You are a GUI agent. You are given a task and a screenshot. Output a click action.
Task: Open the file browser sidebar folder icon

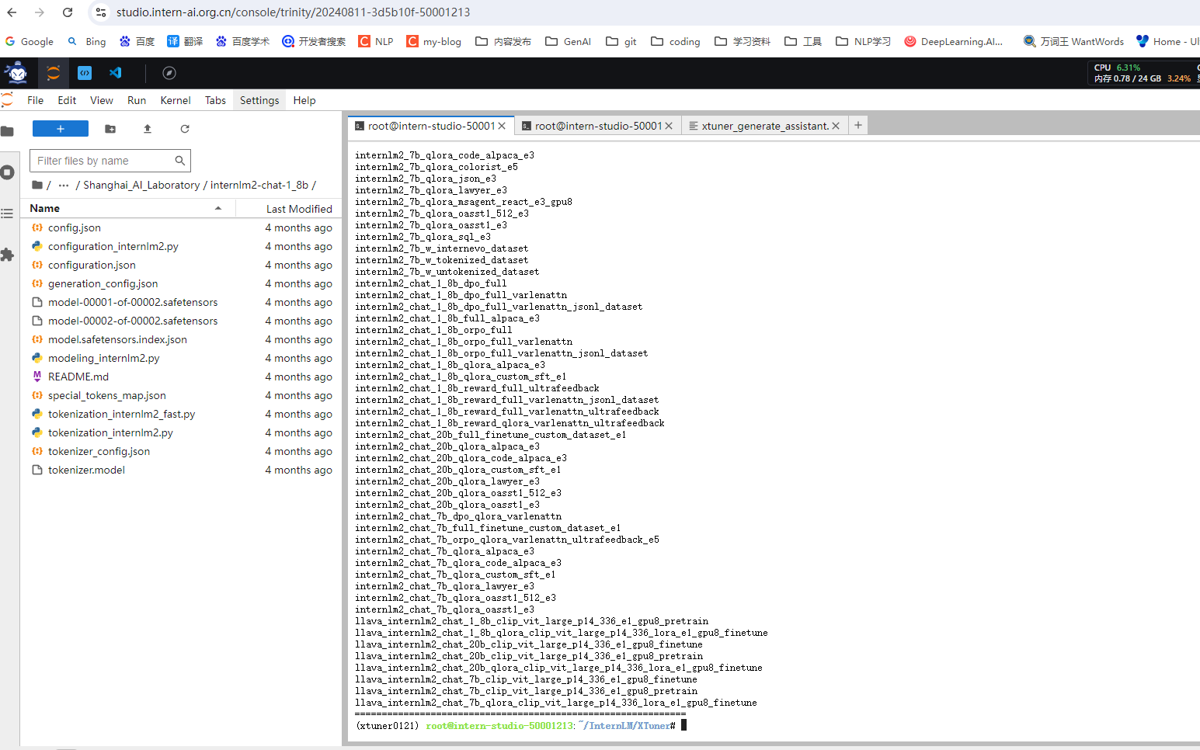click(8, 131)
